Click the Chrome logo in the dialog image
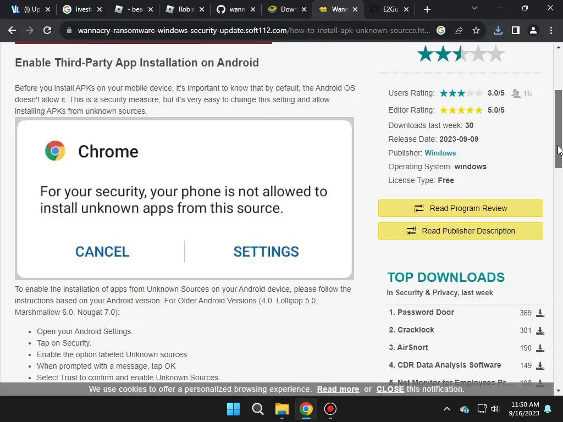This screenshot has width=563, height=422. (55, 151)
